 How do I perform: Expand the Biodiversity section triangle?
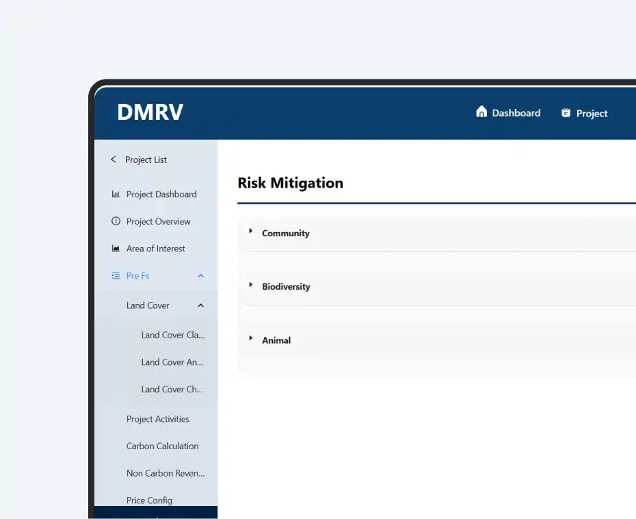(251, 285)
